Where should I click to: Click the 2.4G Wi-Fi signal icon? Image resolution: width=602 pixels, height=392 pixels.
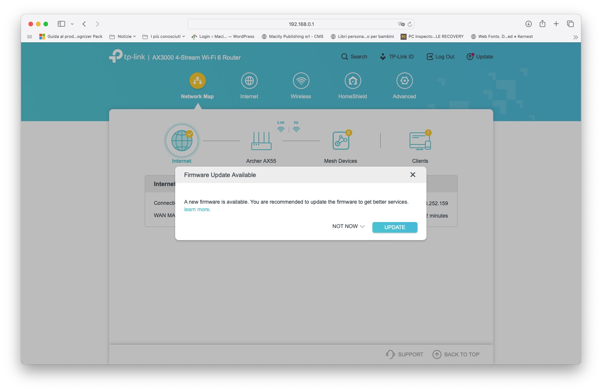(x=281, y=129)
